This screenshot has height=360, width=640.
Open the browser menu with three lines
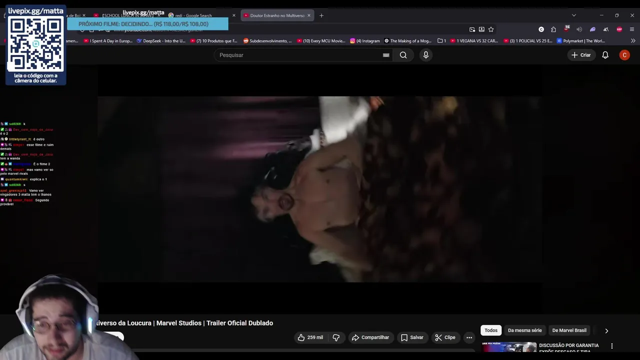coord(632,29)
